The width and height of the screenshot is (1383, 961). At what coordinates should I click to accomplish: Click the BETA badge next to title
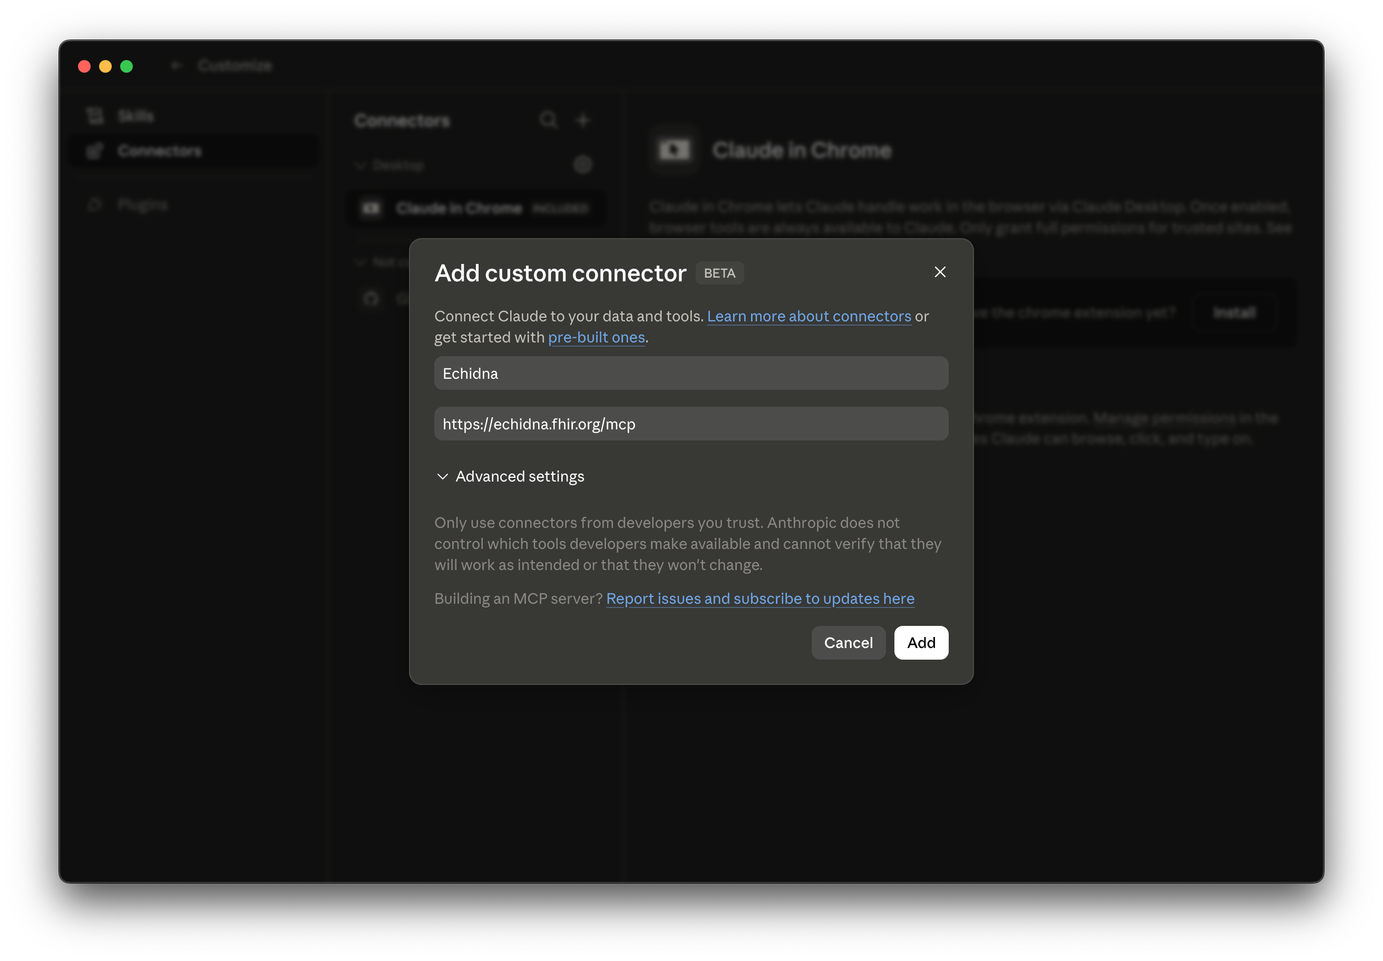tap(719, 273)
